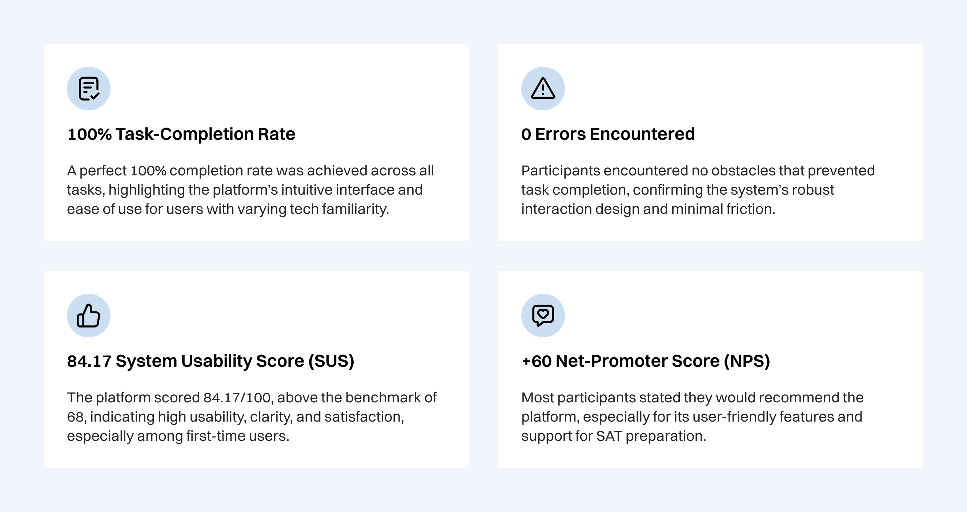Click 'robust interaction design' text in errors card
Screen dimensions: 967x512
tap(678, 199)
